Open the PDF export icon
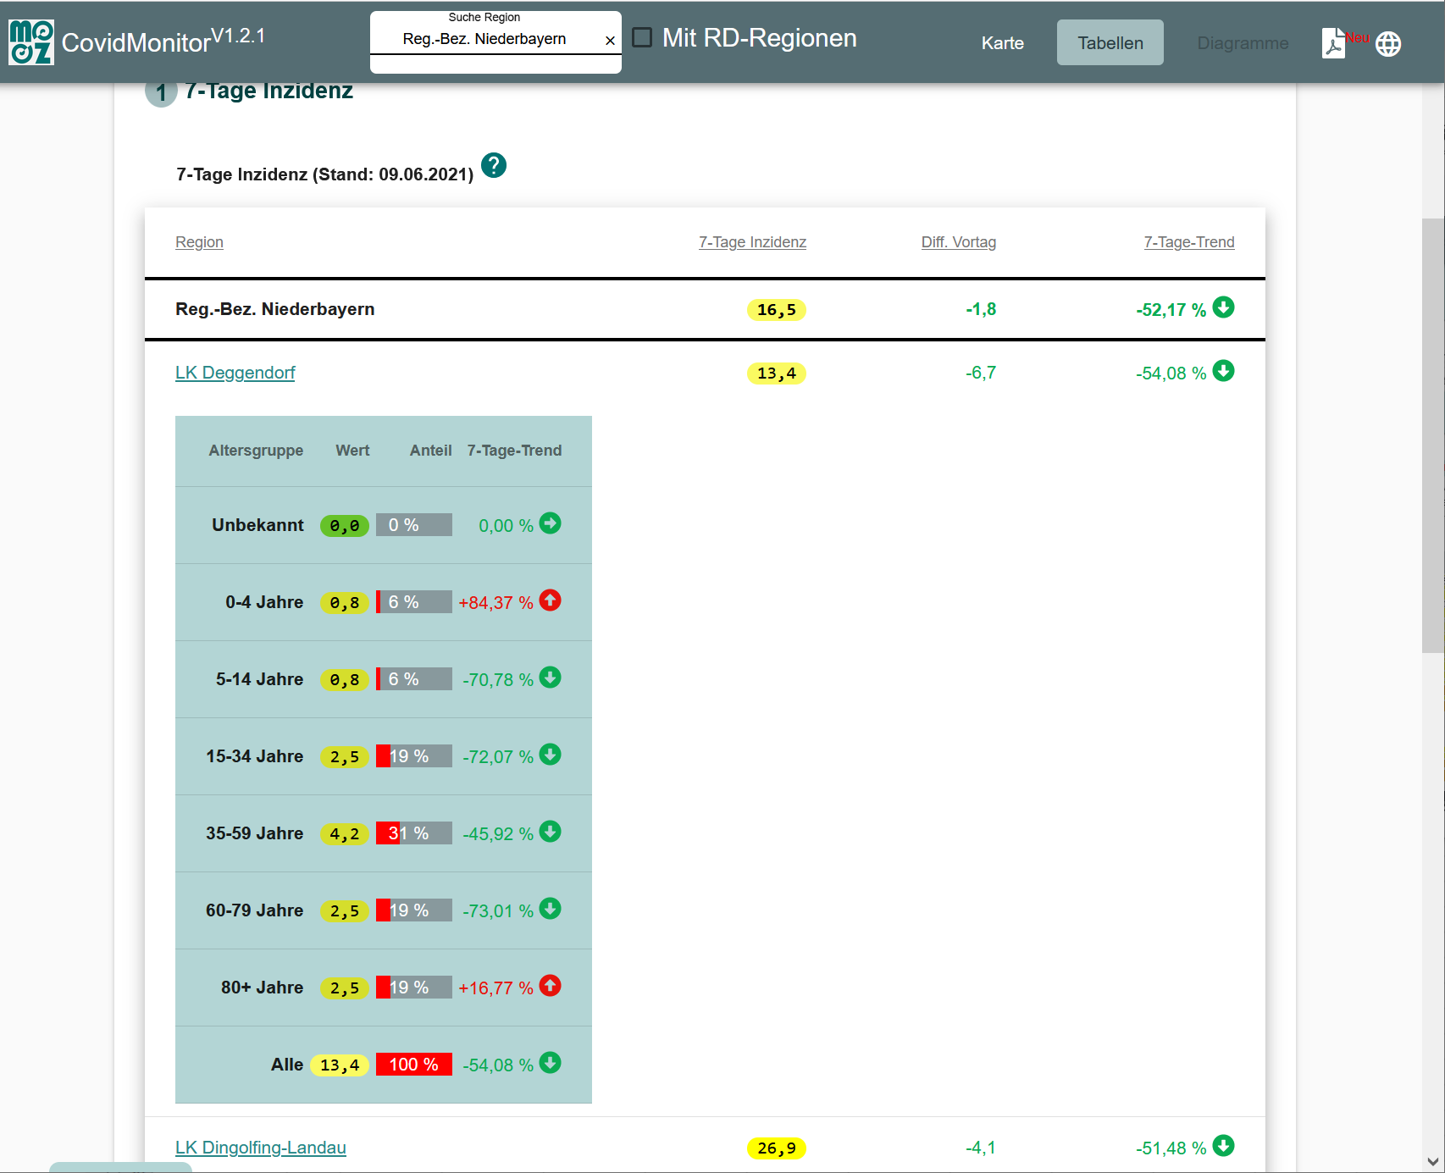The width and height of the screenshot is (1445, 1173). [1333, 43]
